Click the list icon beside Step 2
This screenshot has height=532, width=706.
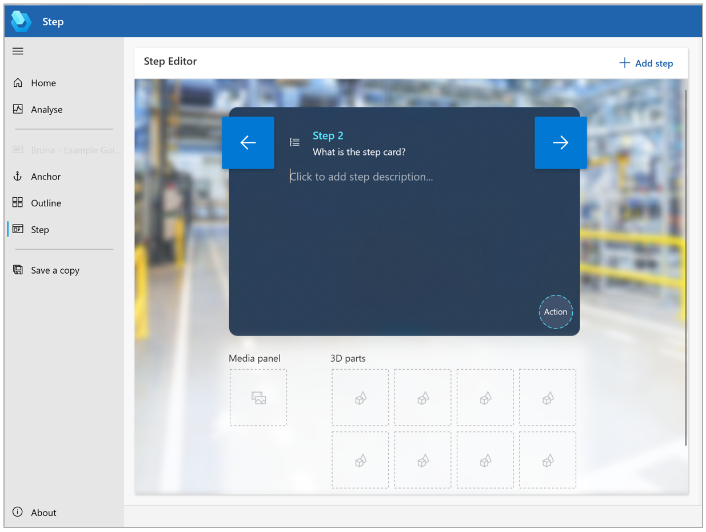click(294, 142)
